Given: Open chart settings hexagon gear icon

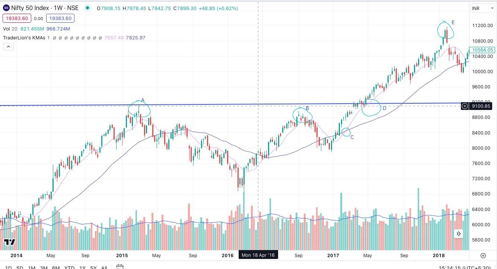Looking at the screenshot, I should 483,255.
